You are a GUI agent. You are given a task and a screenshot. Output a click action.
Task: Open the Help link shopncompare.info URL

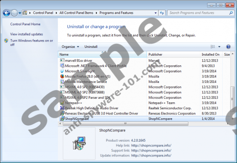click(x=151, y=145)
